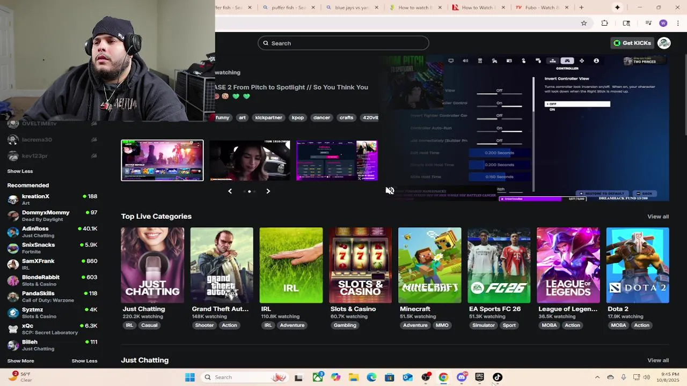Viewport: 687px width, 386px height.
Task: Open Chrome extensions puzzle icon
Action: (605, 23)
